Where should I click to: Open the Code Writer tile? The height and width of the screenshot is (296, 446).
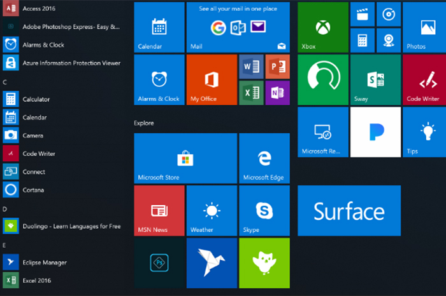click(x=424, y=79)
